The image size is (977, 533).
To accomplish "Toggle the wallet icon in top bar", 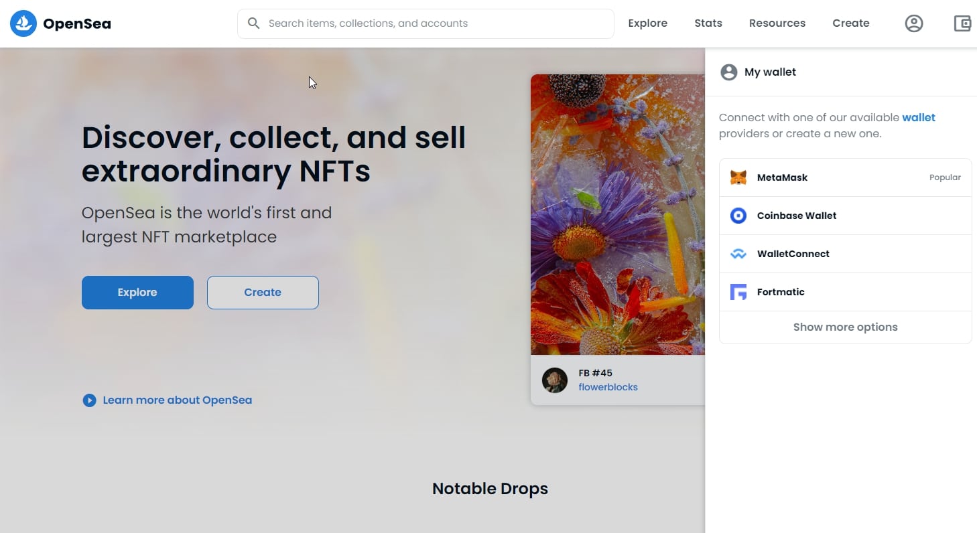I will [963, 23].
